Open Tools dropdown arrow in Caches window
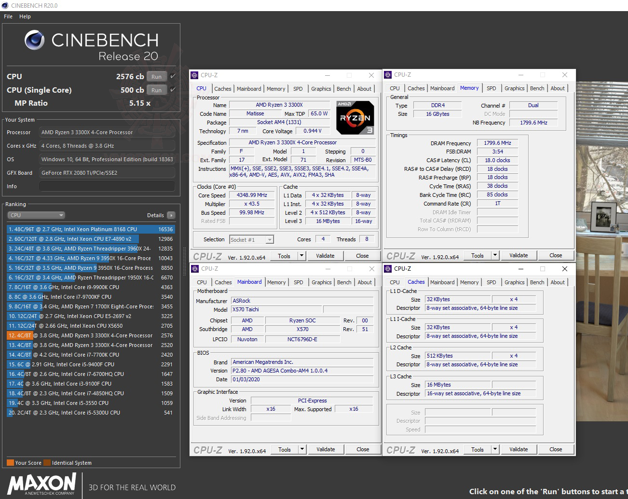628x499 pixels. [495, 449]
